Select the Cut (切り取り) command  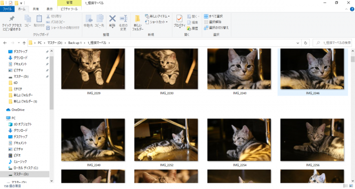[x=54, y=16]
